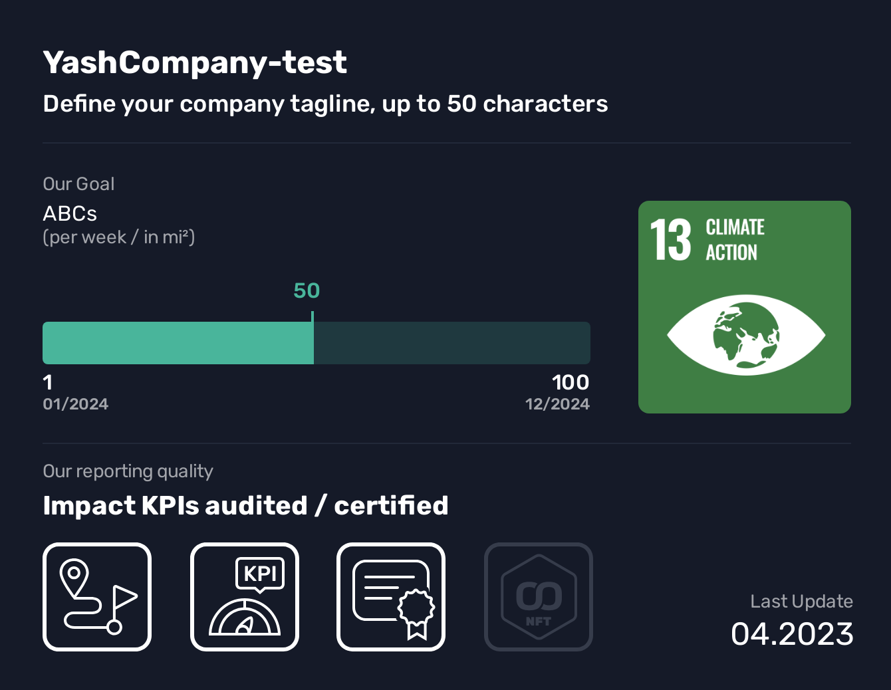Click the Our reporting quality label
This screenshot has height=690, width=891.
tap(128, 471)
